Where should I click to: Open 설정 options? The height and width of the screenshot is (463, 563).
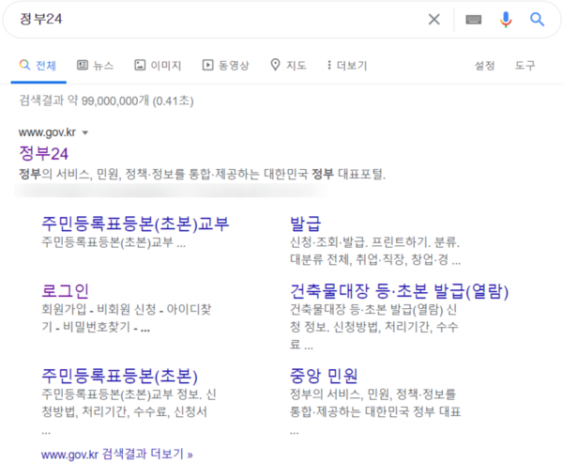pos(485,66)
